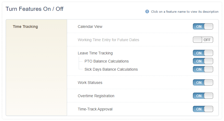Click the feature name description hint text
The image size is (224, 121).
(x=185, y=12)
